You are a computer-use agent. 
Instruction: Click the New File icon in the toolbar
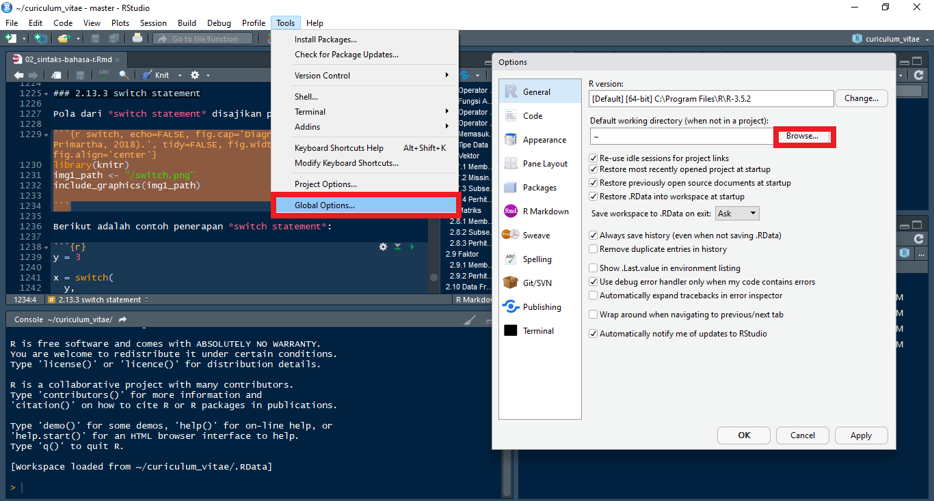pyautogui.click(x=12, y=39)
